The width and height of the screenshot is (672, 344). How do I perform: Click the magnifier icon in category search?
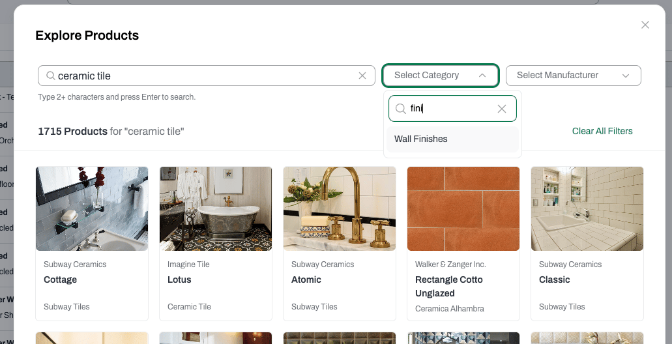[400, 109]
